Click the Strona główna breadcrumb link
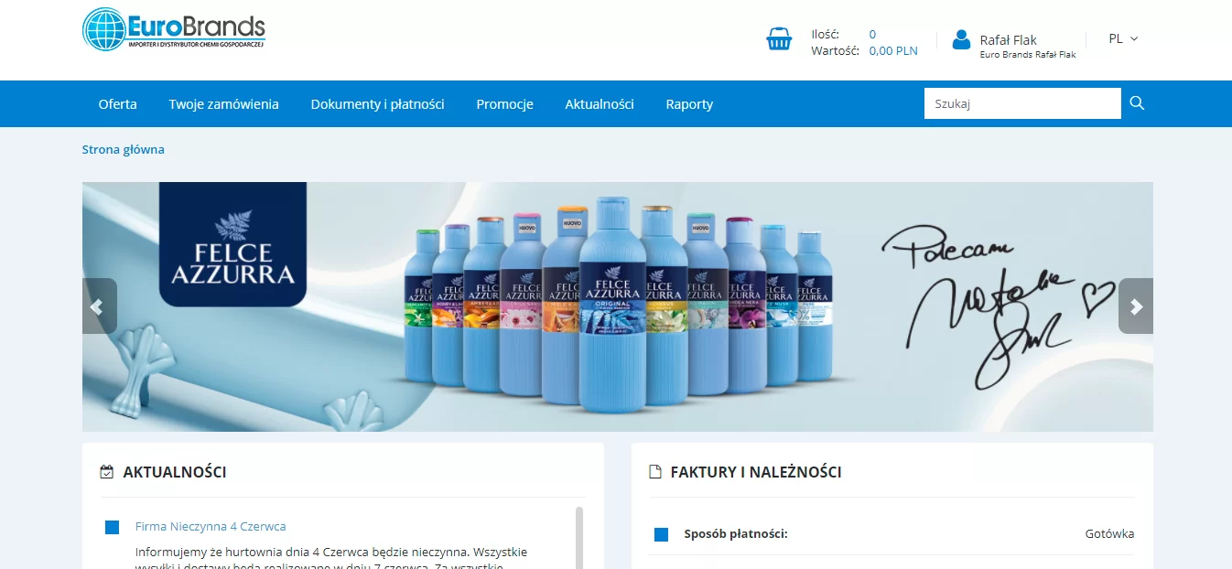Viewport: 1232px width, 569px height. click(124, 149)
